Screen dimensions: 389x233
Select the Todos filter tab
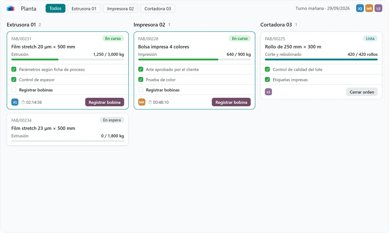[55, 8]
